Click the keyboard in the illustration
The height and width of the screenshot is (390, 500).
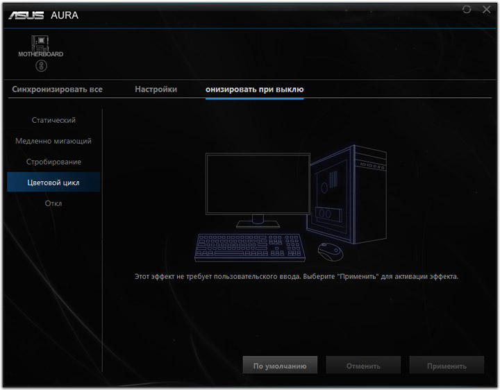point(250,248)
